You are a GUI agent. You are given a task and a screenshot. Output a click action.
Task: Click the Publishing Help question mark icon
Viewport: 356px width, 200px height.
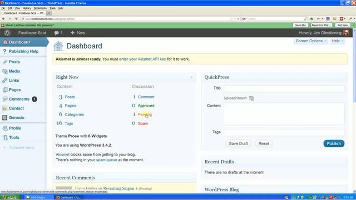pyautogui.click(x=5, y=52)
